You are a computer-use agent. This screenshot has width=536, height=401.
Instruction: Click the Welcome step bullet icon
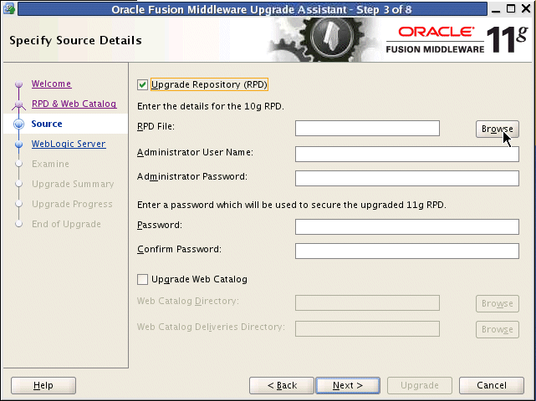pos(18,84)
